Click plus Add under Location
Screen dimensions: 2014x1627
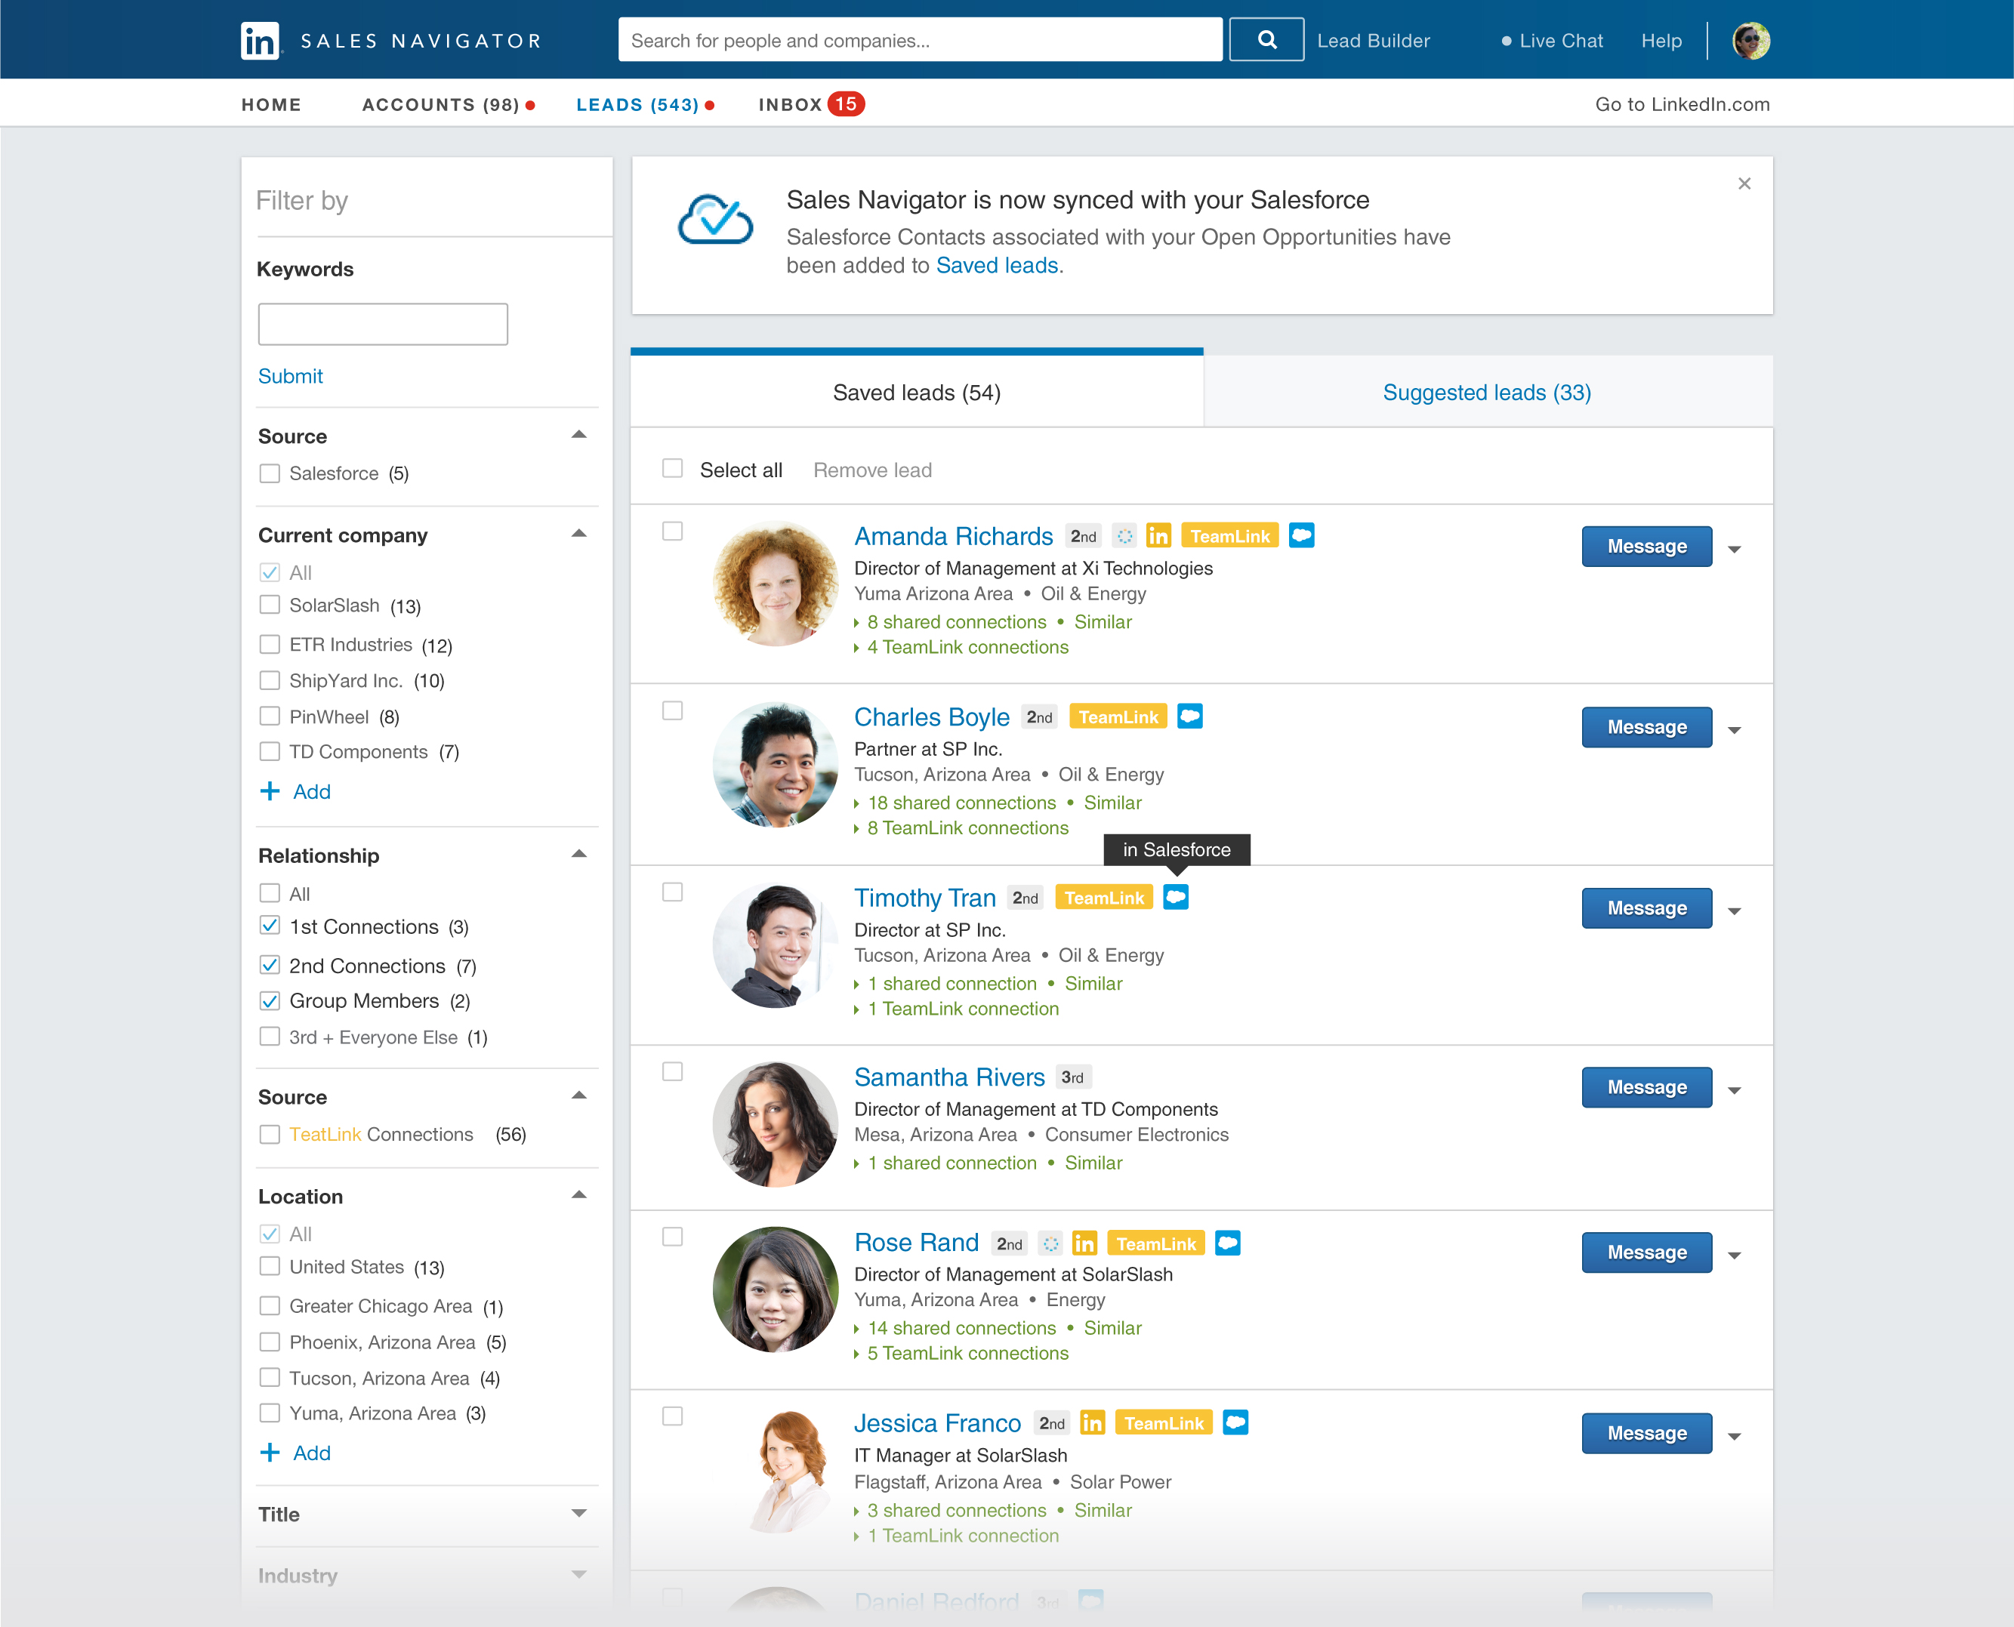tap(295, 1453)
